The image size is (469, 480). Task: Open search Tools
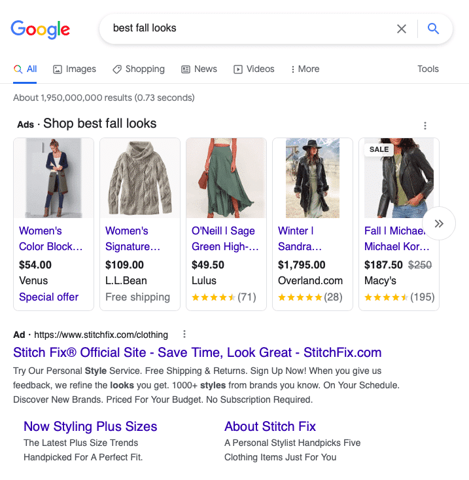(x=428, y=69)
